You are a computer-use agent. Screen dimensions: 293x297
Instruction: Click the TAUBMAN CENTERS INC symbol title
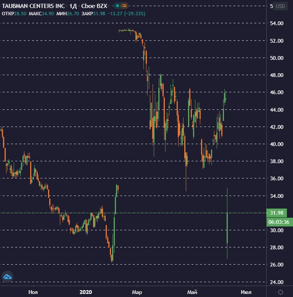click(33, 6)
